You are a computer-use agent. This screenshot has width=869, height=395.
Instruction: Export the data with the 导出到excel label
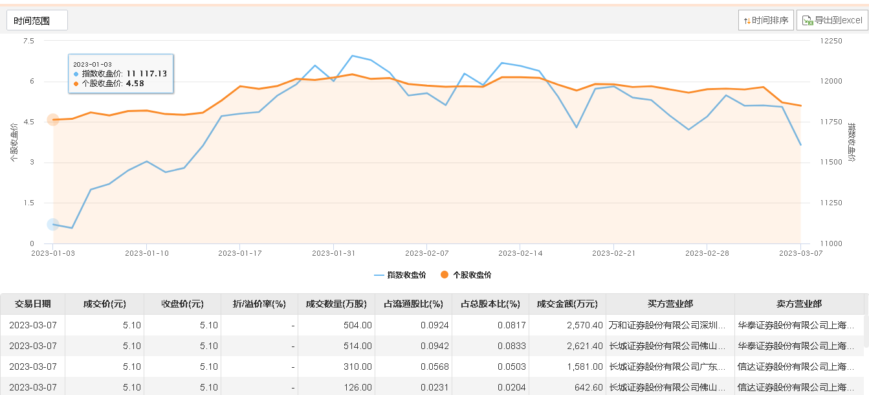839,21
